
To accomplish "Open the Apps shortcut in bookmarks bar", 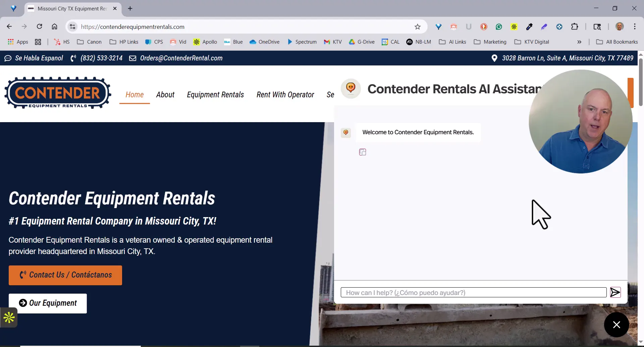I will pyautogui.click(x=18, y=42).
